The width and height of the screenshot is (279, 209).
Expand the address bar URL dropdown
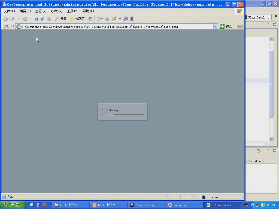click(215, 26)
